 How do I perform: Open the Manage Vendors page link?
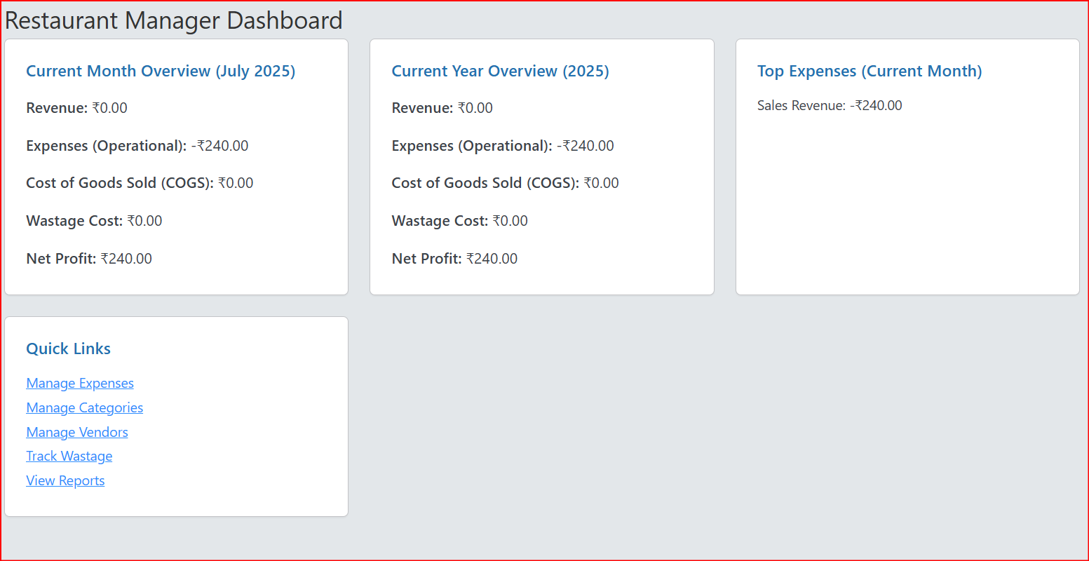(77, 432)
